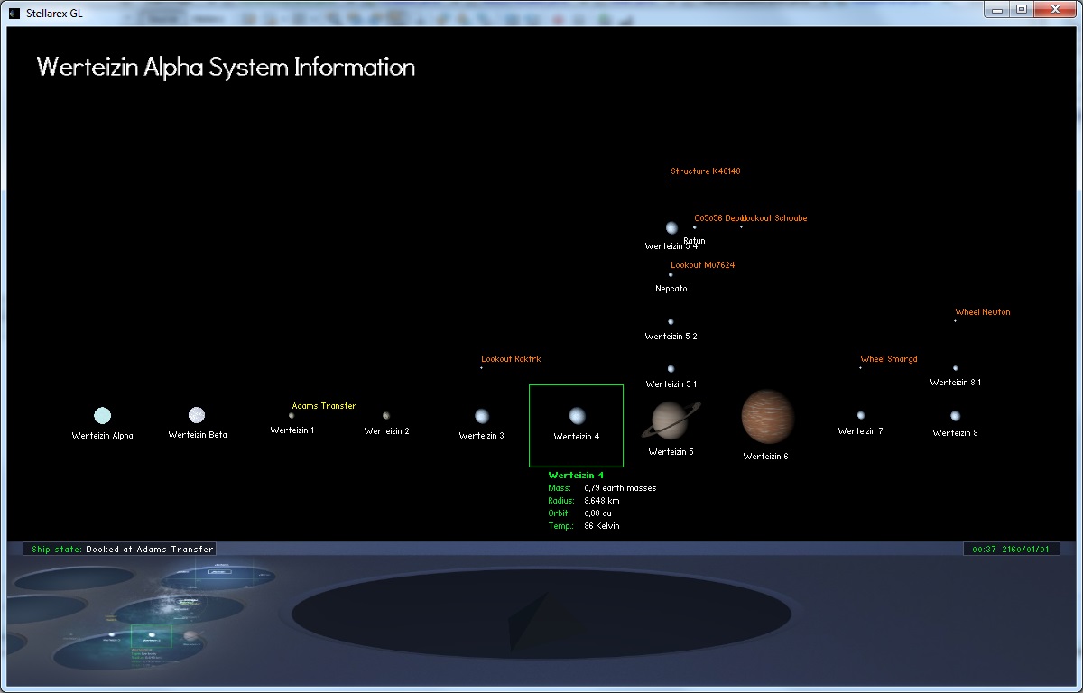Select planet Werteizin 7
Screen dimensions: 1083x693
tap(861, 415)
